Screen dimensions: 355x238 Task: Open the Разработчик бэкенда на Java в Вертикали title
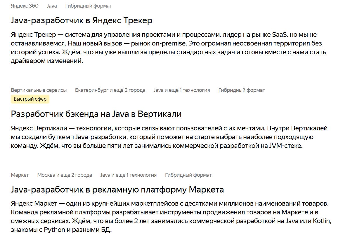(x=96, y=114)
